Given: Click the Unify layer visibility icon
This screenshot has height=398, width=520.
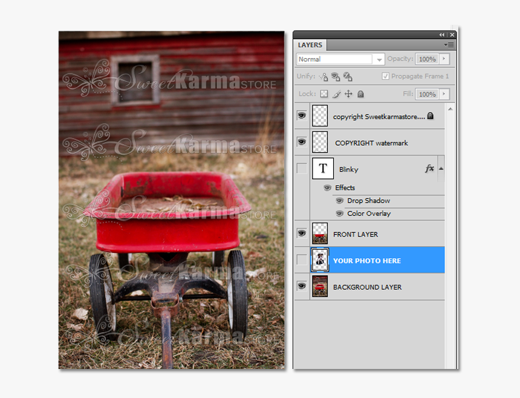Looking at the screenshot, I should click(336, 77).
